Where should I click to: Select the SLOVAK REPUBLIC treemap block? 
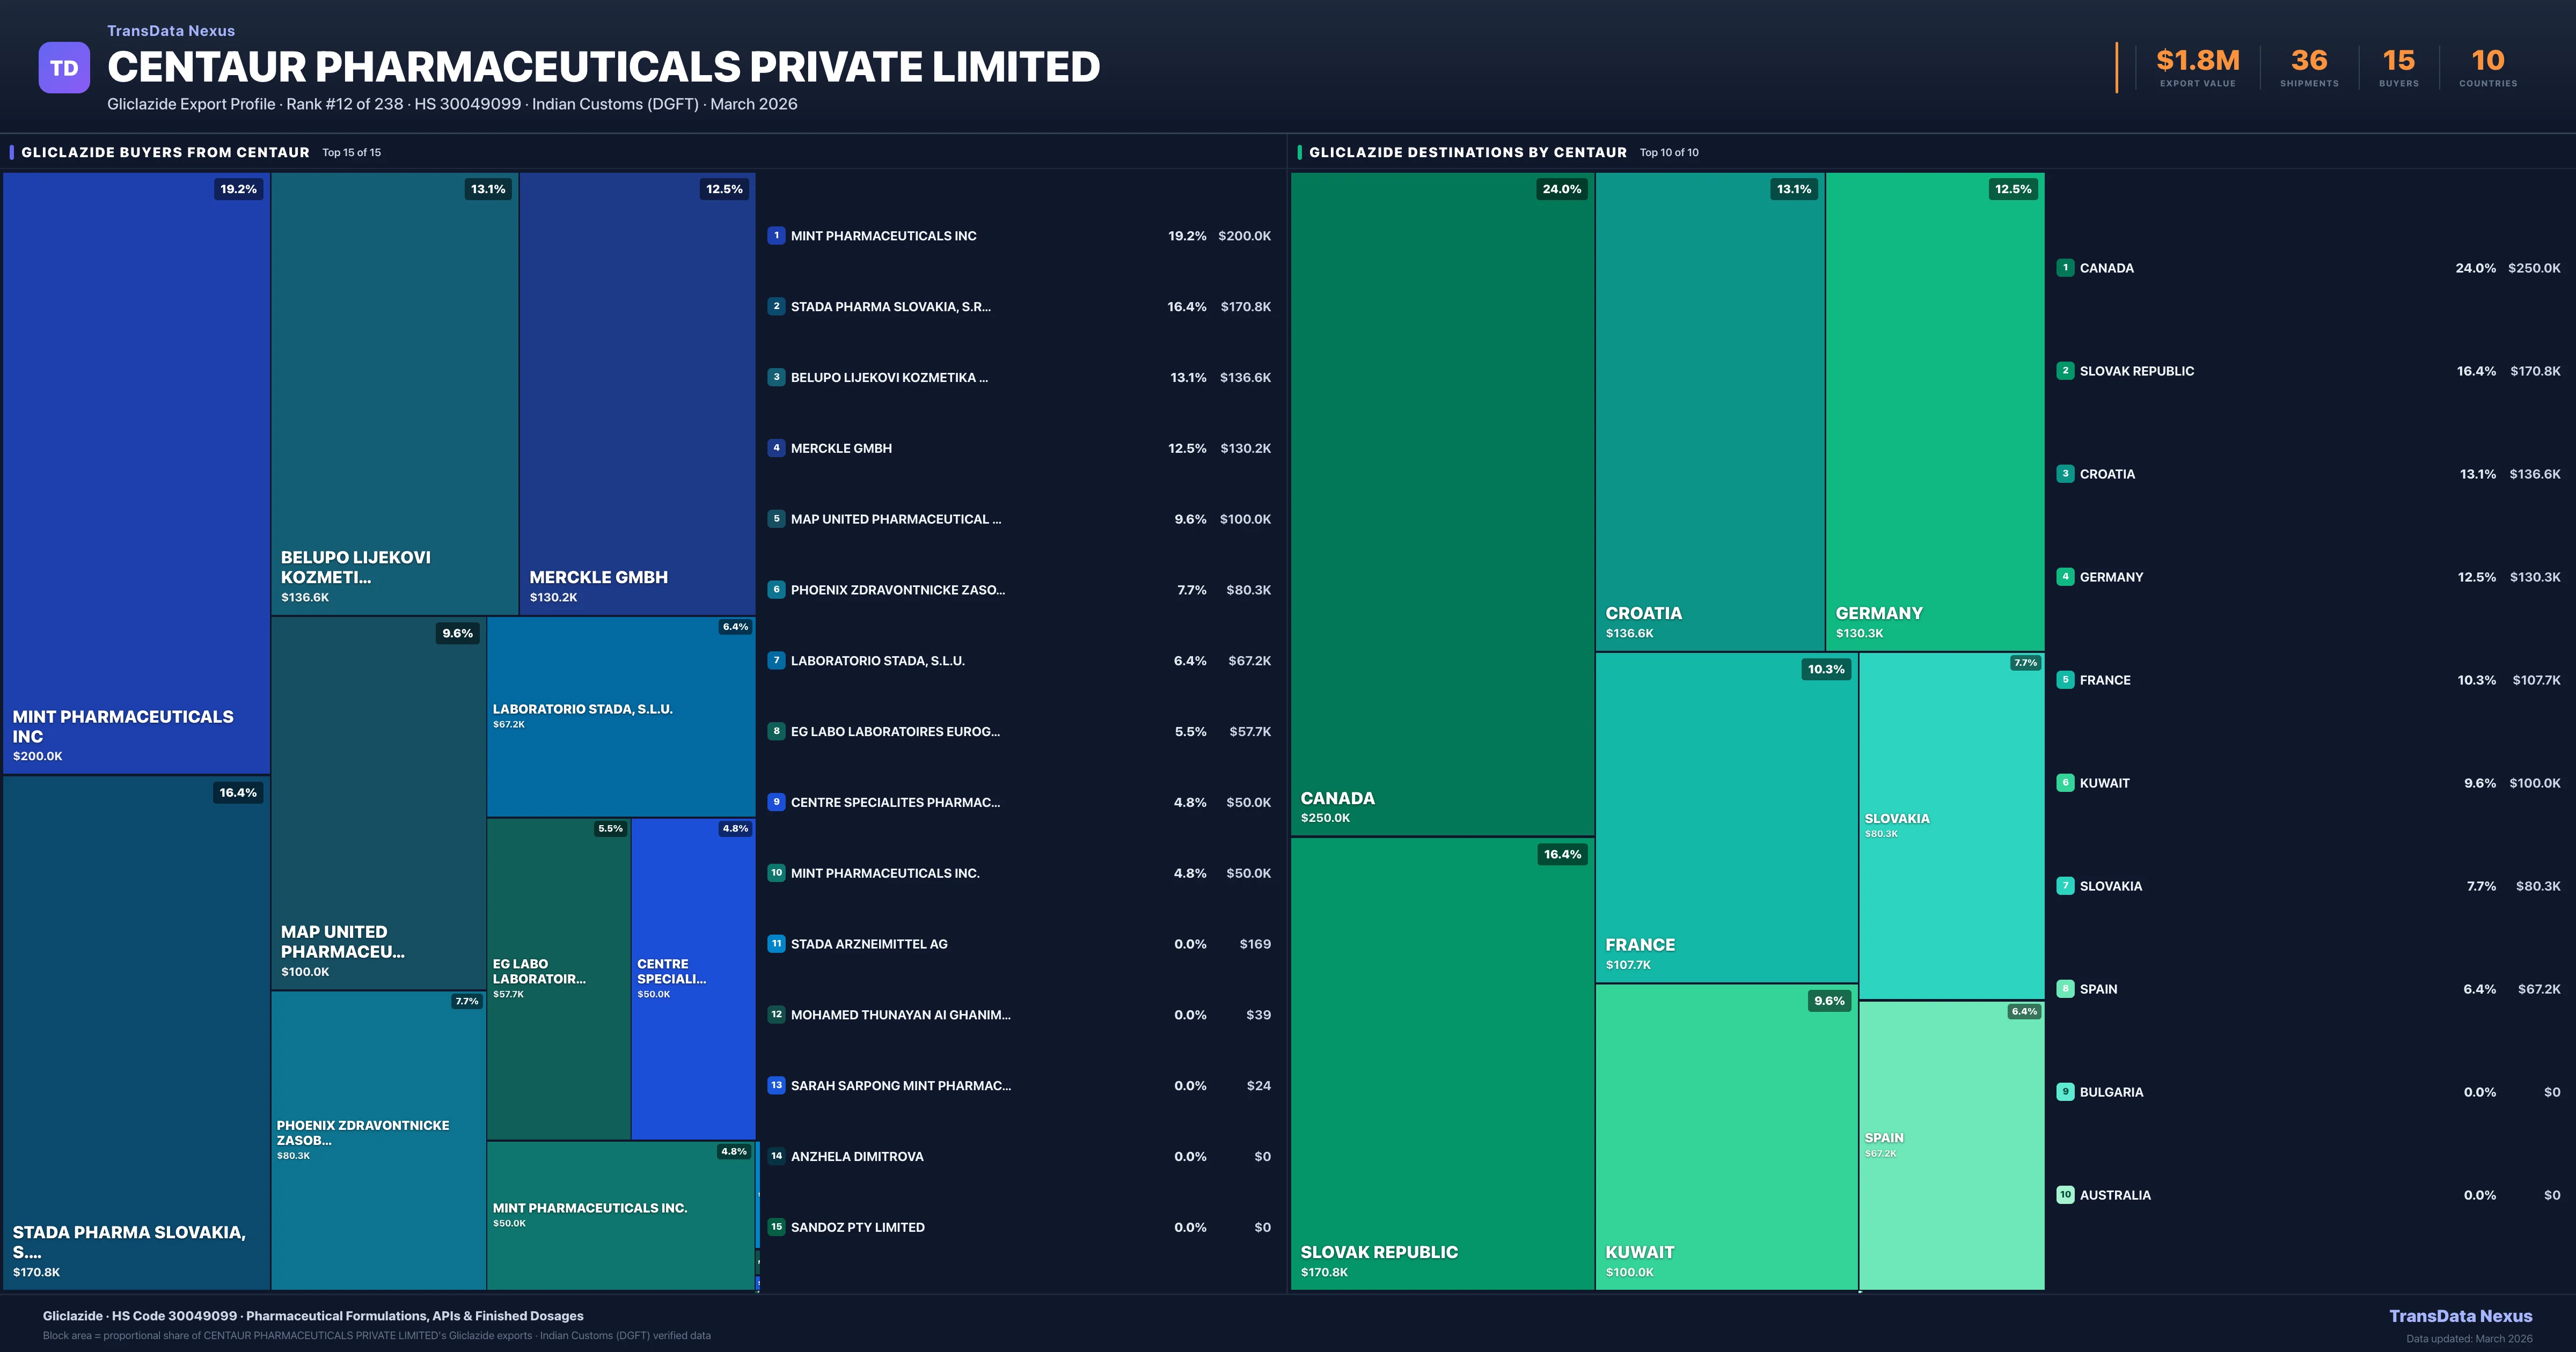pos(1440,1060)
